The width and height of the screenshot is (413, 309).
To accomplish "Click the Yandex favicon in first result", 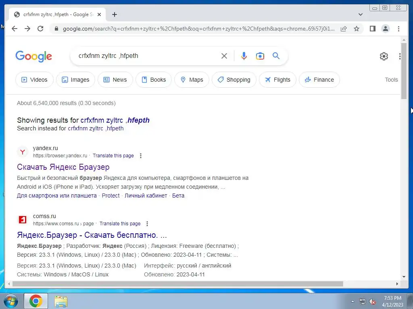I will click(x=23, y=152).
